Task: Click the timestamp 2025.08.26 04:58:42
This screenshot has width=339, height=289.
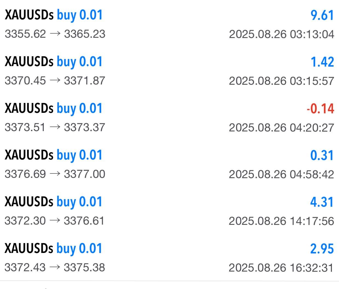Action: tap(281, 175)
